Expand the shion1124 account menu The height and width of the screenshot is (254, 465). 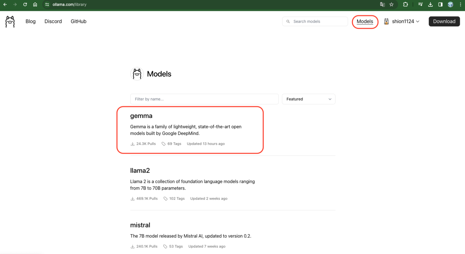pos(402,21)
